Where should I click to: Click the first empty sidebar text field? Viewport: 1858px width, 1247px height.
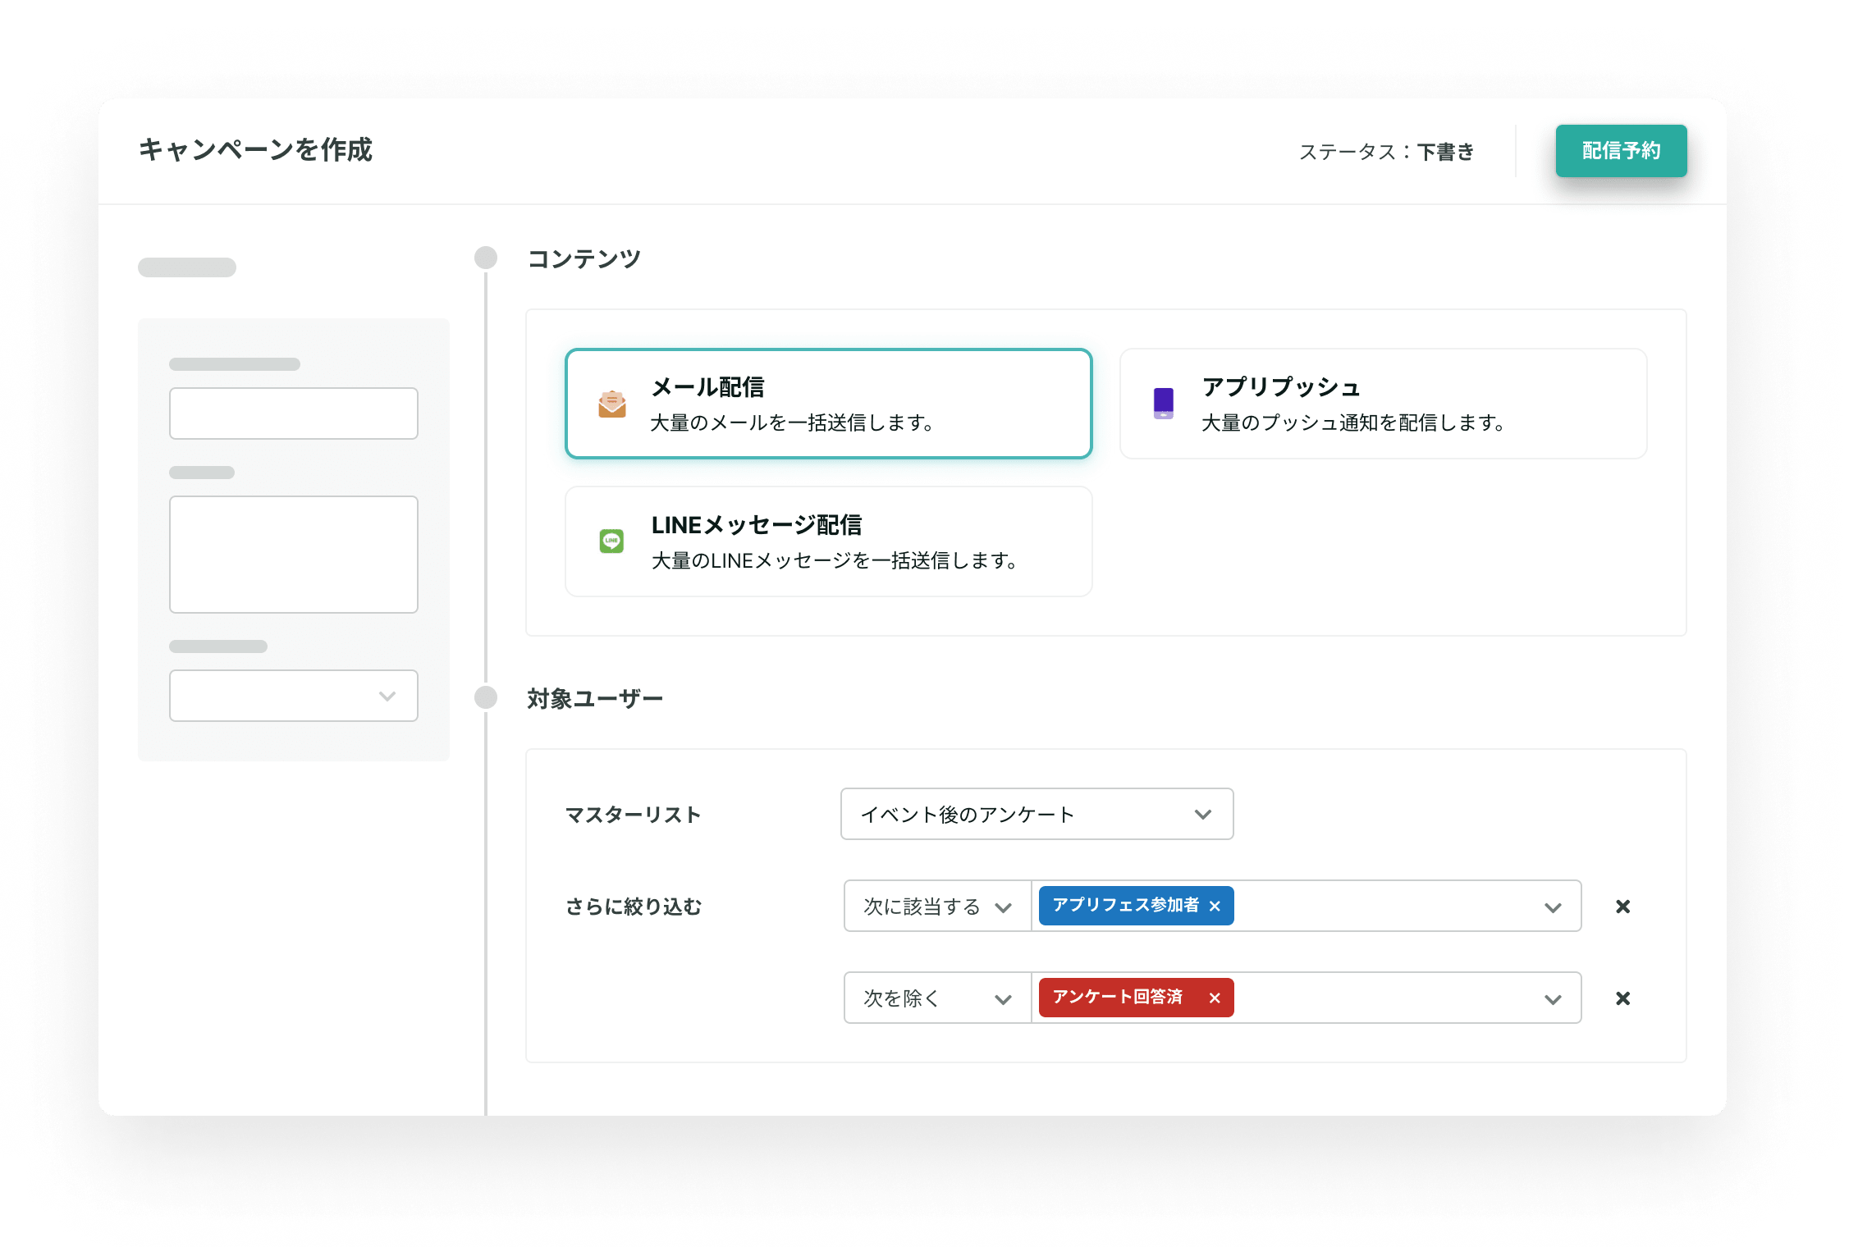click(294, 413)
